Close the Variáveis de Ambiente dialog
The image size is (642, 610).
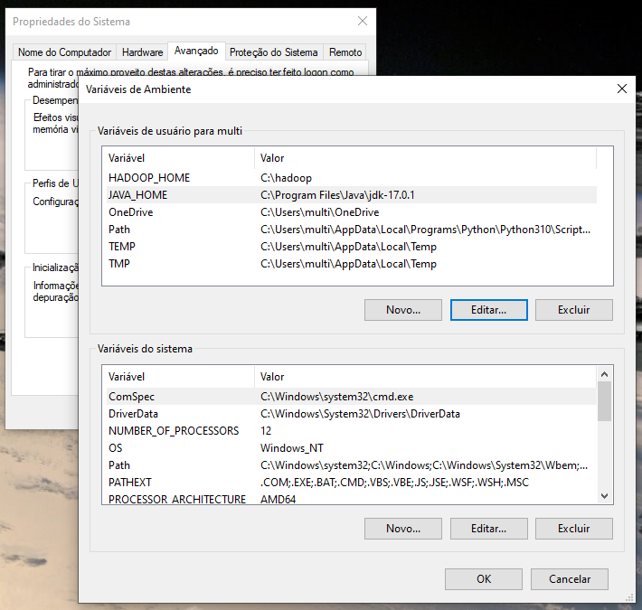point(621,89)
